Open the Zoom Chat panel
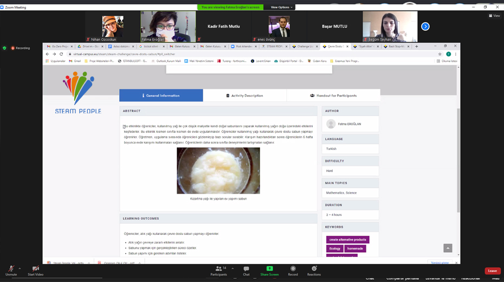The width and height of the screenshot is (504, 282). [x=246, y=271]
